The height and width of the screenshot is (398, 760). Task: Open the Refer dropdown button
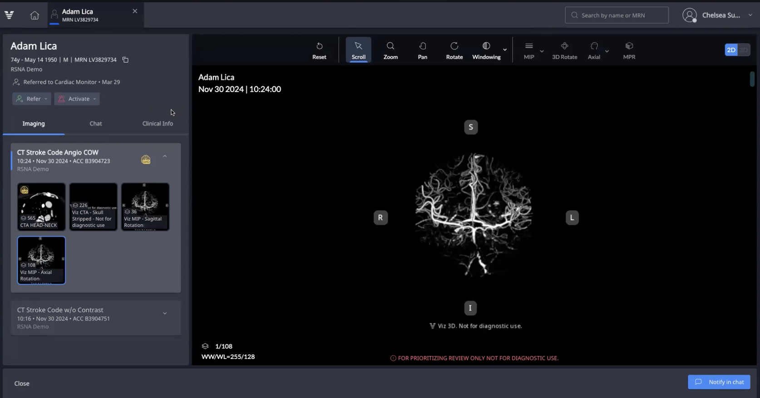point(31,99)
